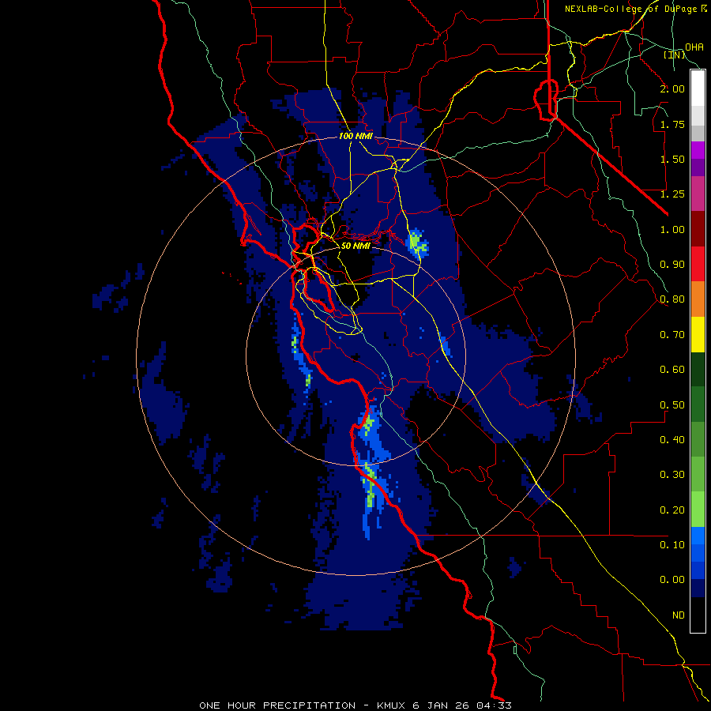Select the 1.50 legend value
Screen dimensions: 711x711
coord(672,159)
